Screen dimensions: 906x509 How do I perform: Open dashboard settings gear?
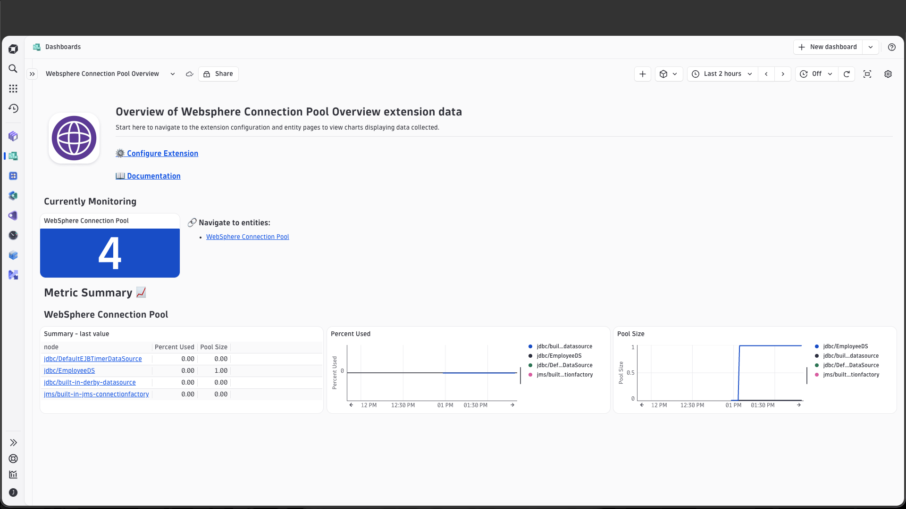point(888,74)
